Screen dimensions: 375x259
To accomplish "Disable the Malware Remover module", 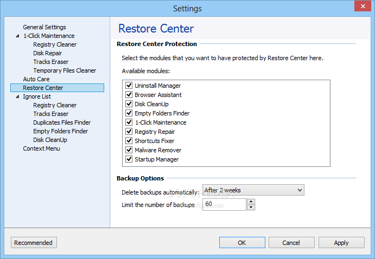I will [129, 150].
